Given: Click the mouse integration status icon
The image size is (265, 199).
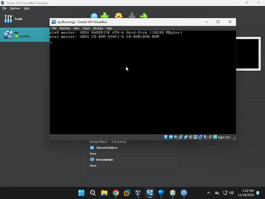Looking at the screenshot, I should (x=210, y=137).
